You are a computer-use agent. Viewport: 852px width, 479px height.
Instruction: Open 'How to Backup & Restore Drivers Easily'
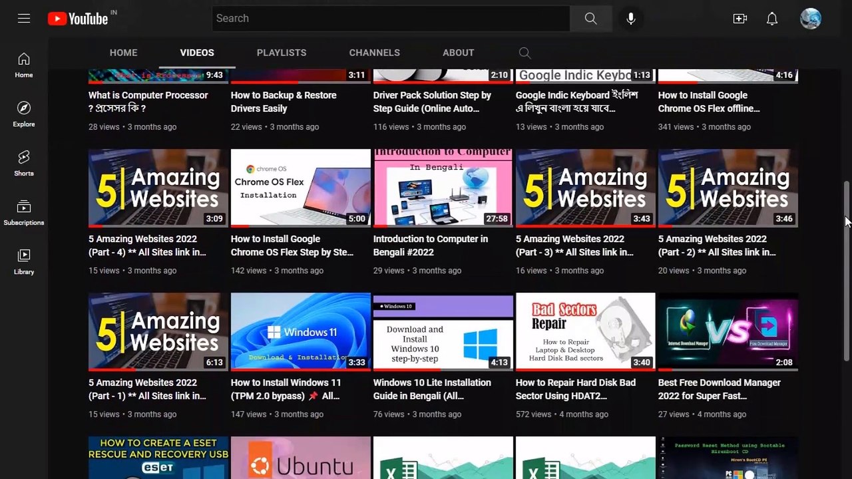click(284, 102)
